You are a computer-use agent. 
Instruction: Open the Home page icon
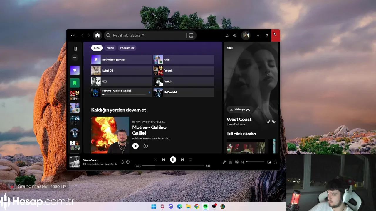[98, 35]
